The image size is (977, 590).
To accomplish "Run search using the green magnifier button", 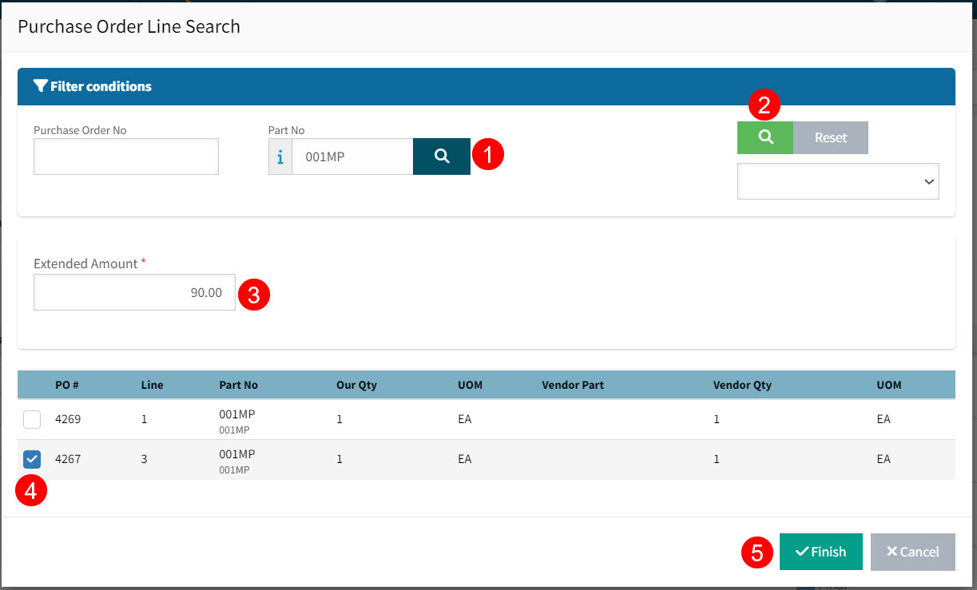I will pyautogui.click(x=765, y=137).
